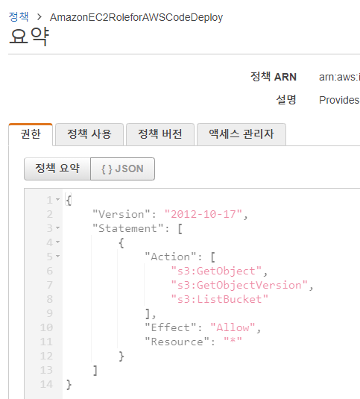Collapse the Action array on line 5
The image size is (360, 399).
click(58, 257)
